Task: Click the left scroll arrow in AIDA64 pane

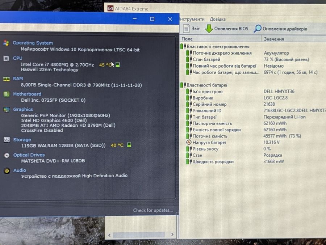Action: tap(109, 235)
